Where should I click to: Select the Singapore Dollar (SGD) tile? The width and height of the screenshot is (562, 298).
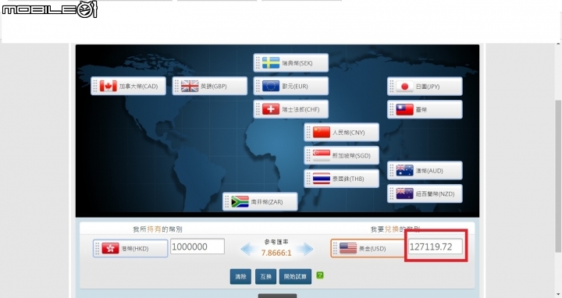[341, 155]
